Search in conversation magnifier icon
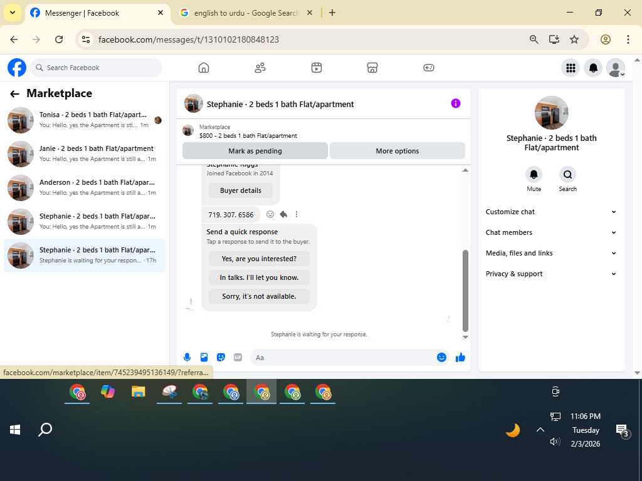642x481 pixels. tap(568, 175)
